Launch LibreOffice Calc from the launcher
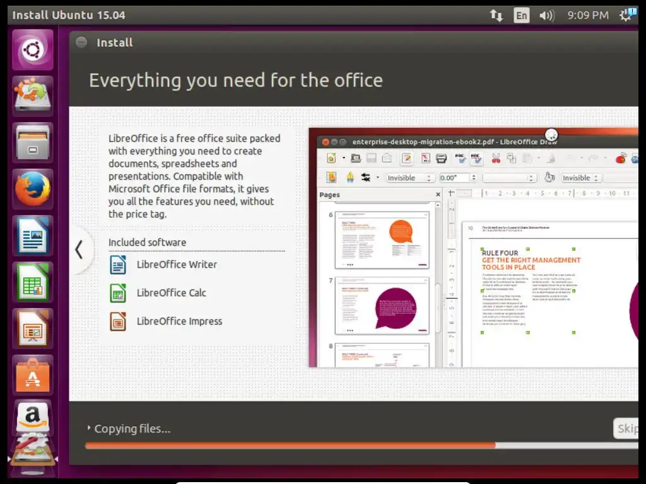The height and width of the screenshot is (484, 646). (x=33, y=282)
